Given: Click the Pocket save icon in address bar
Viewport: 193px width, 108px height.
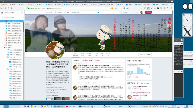Looking at the screenshot, I should (124, 8).
